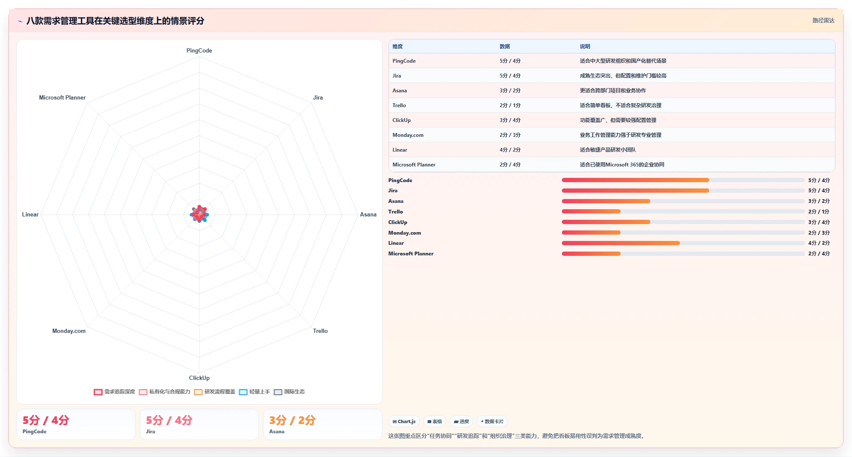Select the PingCode table row name
This screenshot has width=852, height=457.
(404, 61)
